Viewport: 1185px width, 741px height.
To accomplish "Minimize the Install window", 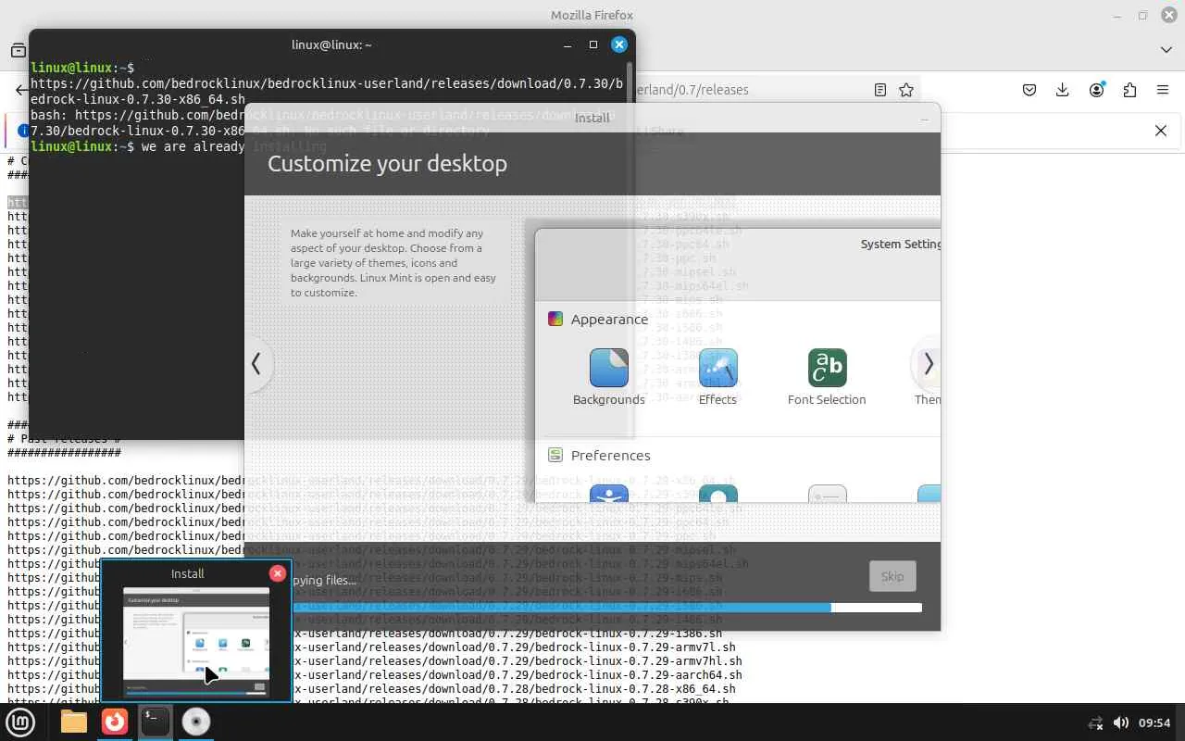I will (x=924, y=119).
